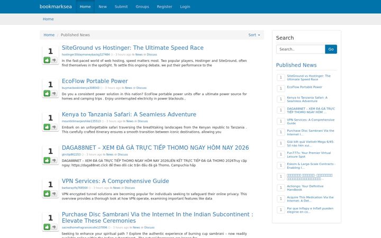Click vote count box beside sidebar Actiongo link
Viewport: 381px width, 238px height.
click(x=281, y=188)
